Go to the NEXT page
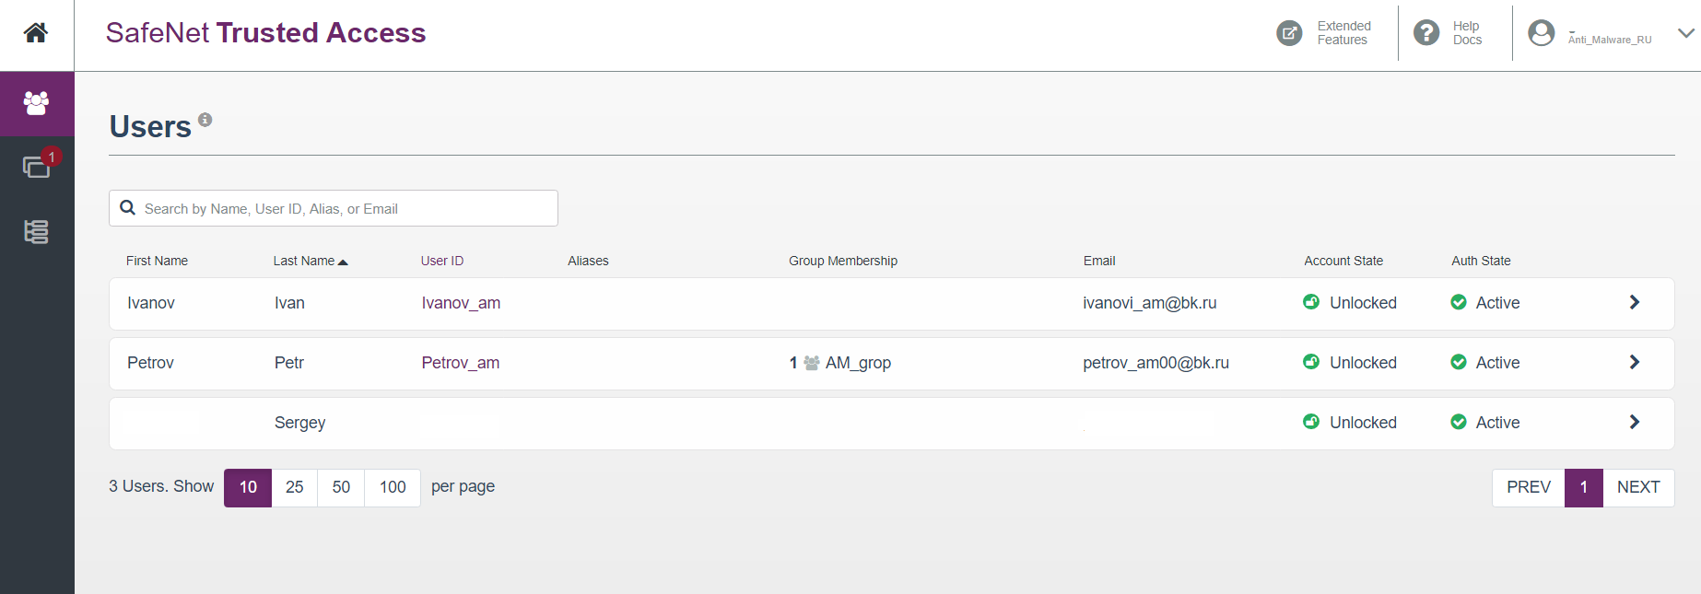 [x=1638, y=487]
